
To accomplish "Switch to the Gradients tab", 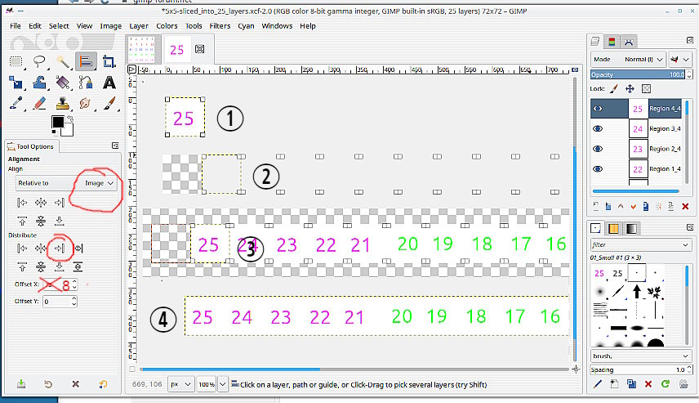I will point(631,229).
